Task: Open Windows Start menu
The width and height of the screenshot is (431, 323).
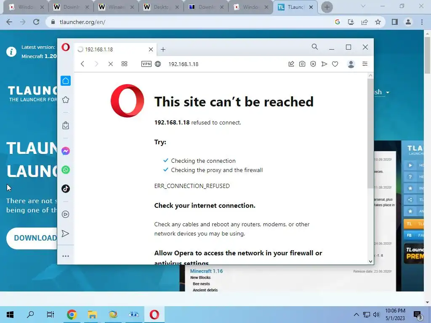Action: pos(10,315)
